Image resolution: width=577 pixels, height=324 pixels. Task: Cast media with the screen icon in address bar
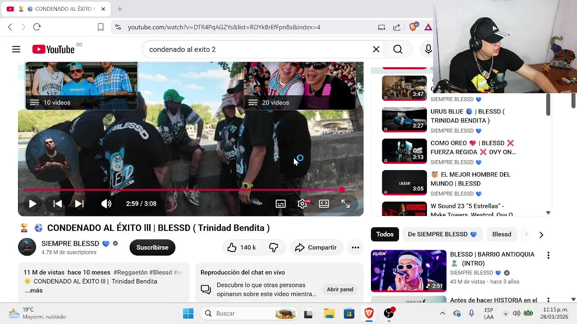(x=381, y=27)
